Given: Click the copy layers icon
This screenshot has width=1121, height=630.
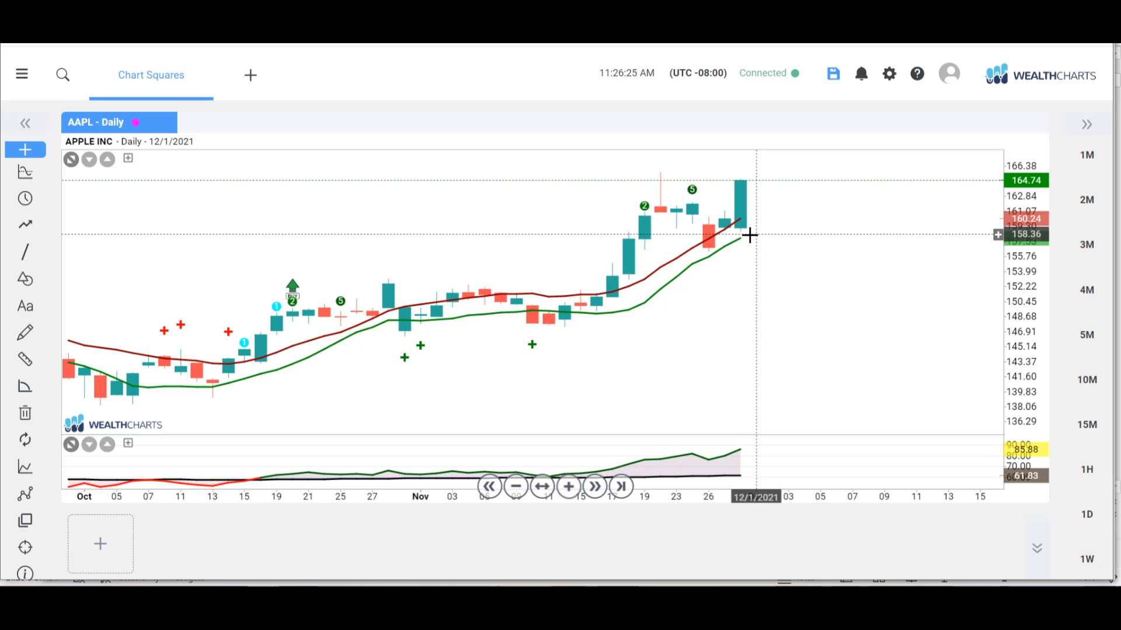Looking at the screenshot, I should (25, 520).
